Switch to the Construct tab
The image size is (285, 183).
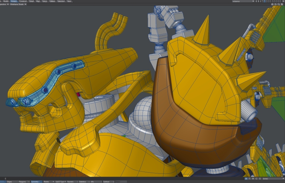(24, 1)
